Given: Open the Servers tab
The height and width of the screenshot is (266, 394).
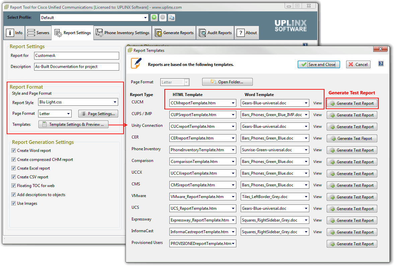Looking at the screenshot, I should click(38, 33).
